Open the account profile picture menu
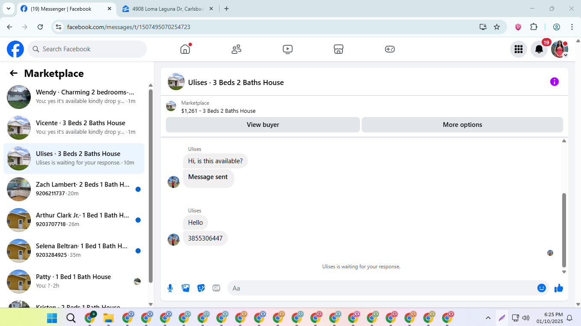This screenshot has height=326, width=581. pos(560,49)
